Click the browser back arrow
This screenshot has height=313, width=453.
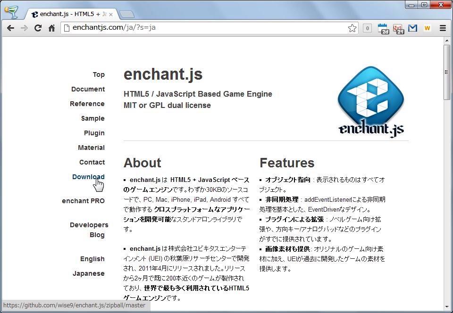tap(10, 28)
